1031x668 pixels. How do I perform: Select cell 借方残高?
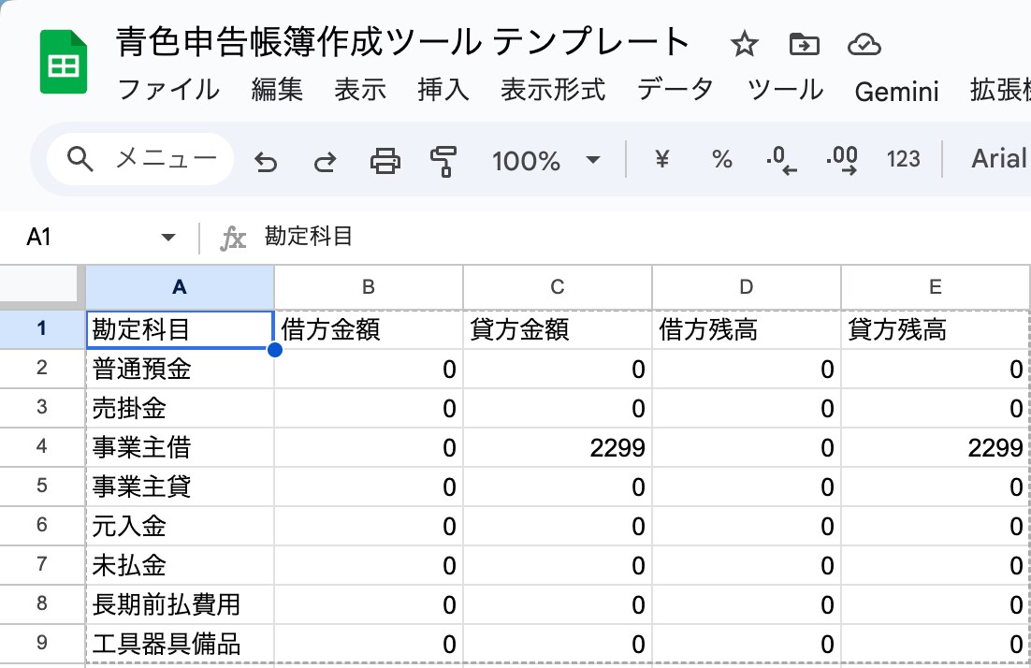[747, 329]
